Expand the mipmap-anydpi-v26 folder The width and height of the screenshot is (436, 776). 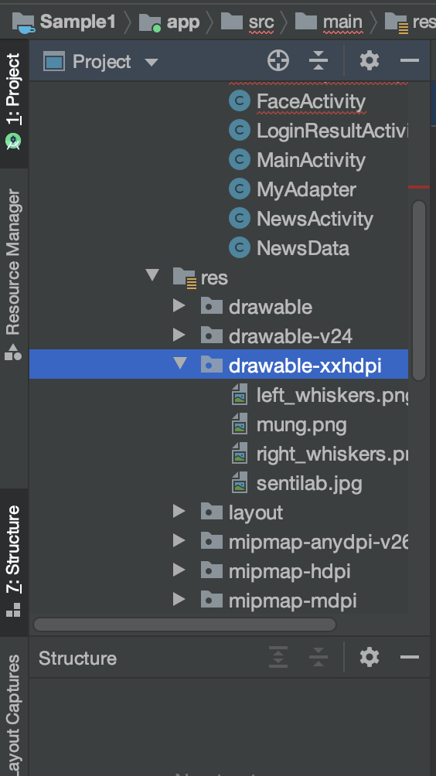click(179, 540)
